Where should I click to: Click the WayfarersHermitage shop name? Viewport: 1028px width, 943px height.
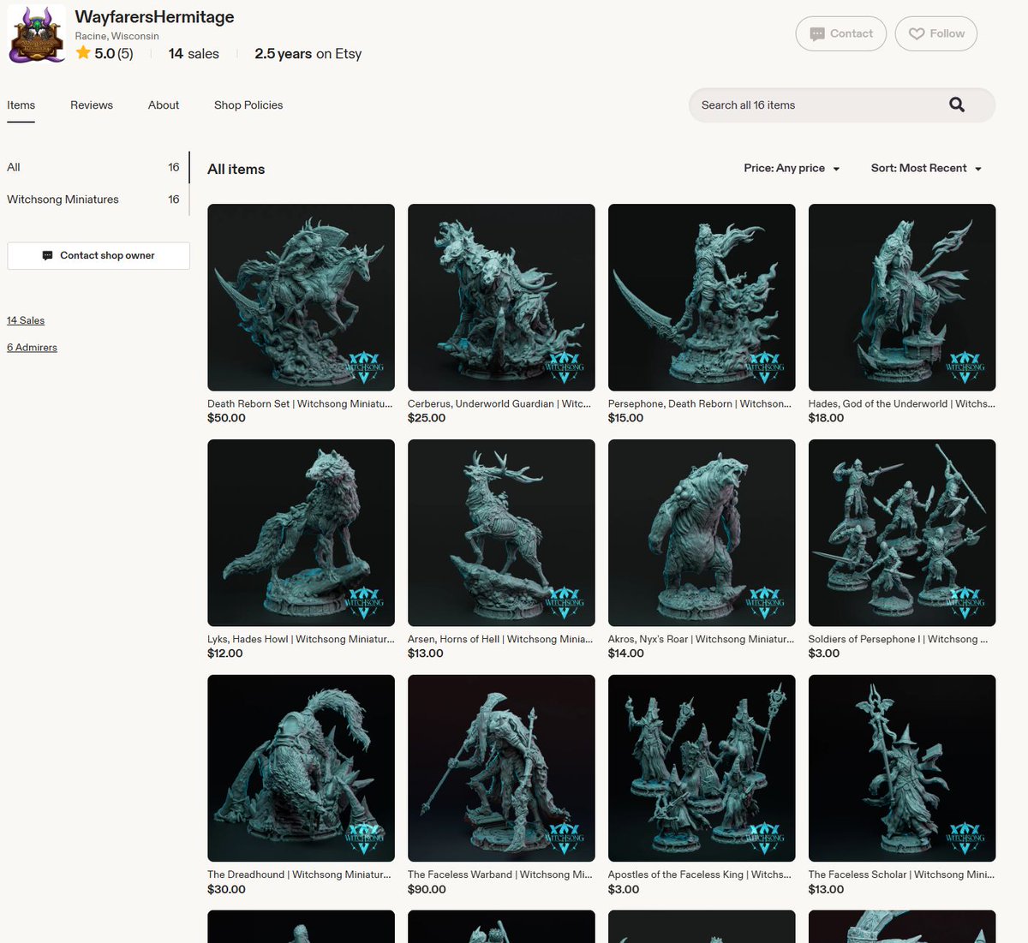(154, 17)
